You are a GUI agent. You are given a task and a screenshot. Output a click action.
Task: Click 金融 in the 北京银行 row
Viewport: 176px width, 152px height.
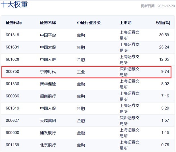81,145
